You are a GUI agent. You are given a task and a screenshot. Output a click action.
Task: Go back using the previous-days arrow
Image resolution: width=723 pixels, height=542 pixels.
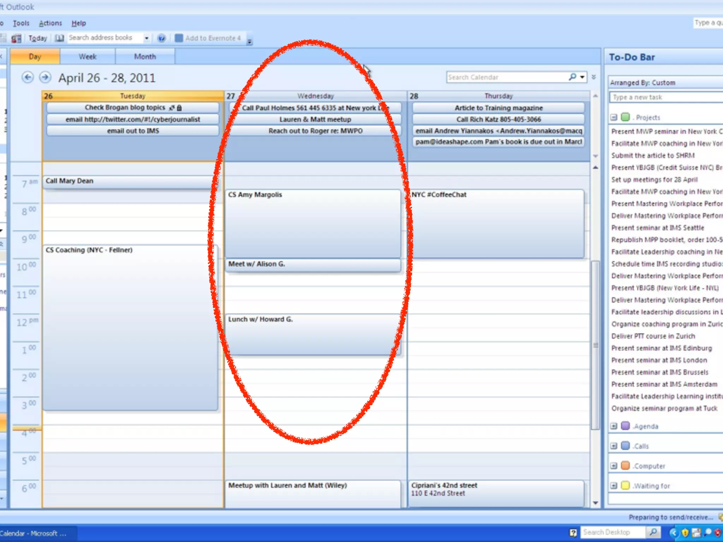coord(28,77)
